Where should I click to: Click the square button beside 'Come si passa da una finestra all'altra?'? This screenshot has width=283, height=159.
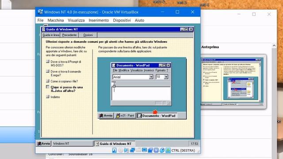[48, 87]
